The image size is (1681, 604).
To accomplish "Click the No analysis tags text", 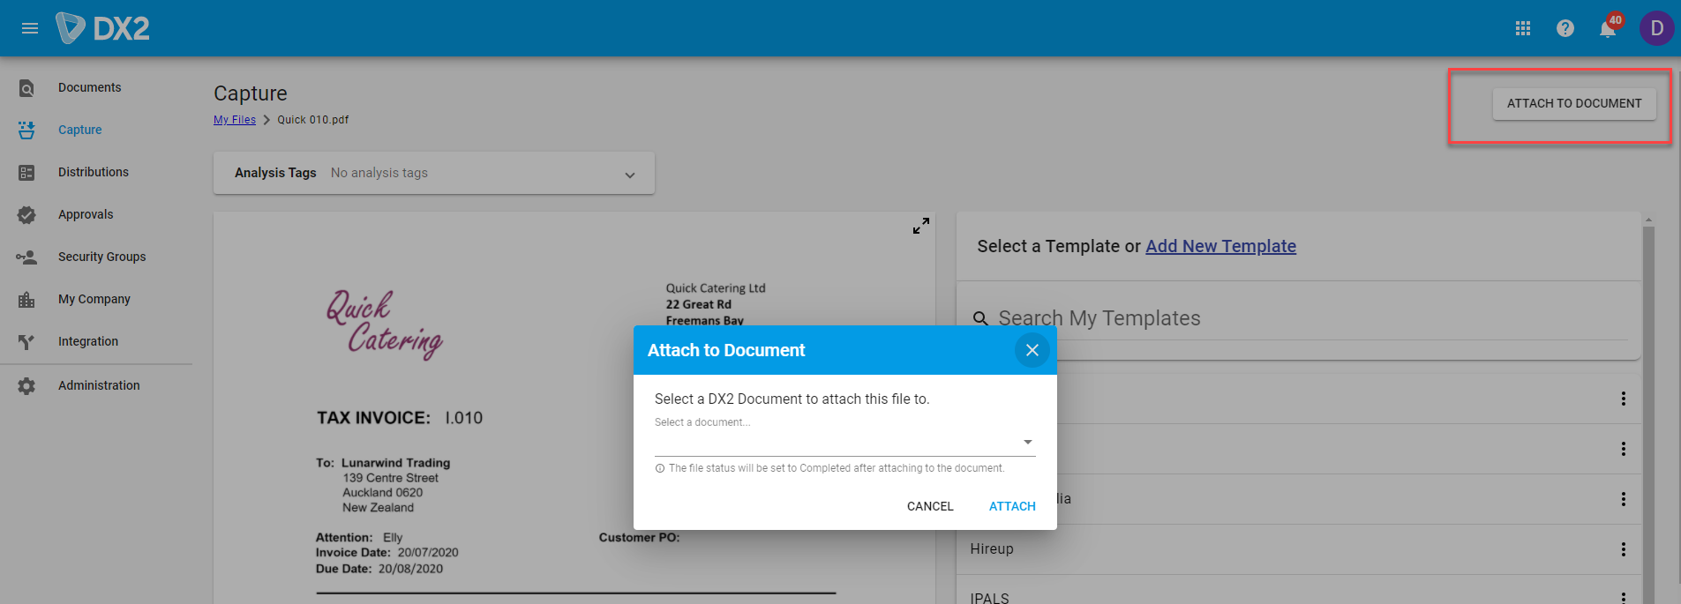I will 379,173.
